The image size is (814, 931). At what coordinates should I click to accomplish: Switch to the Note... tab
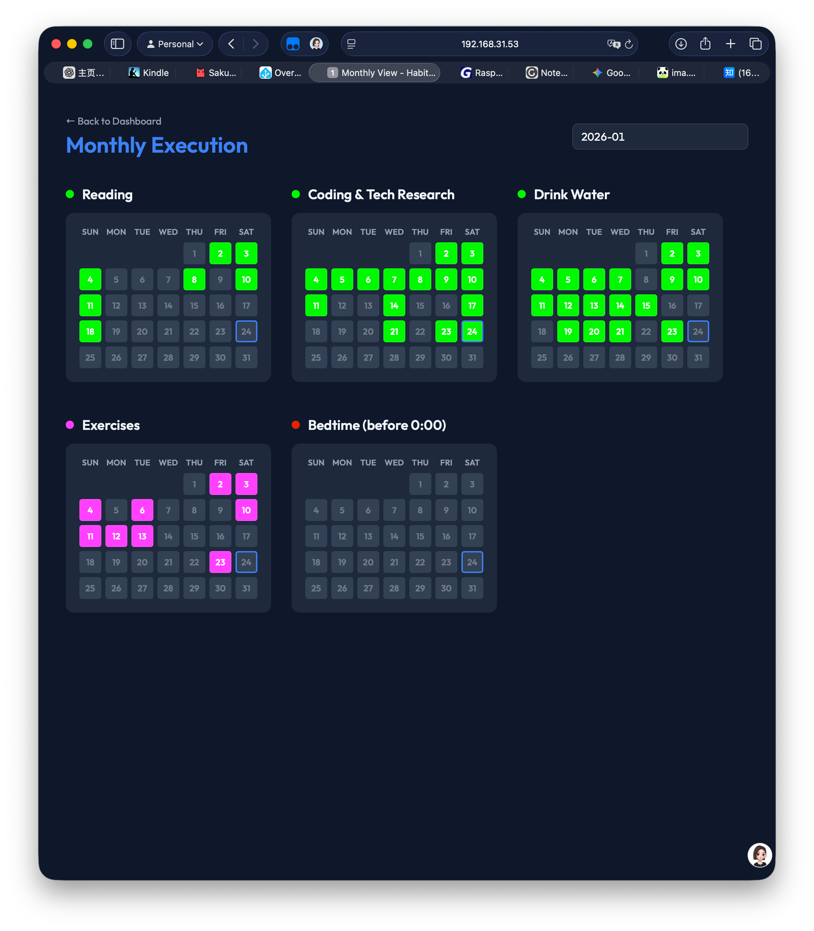click(x=547, y=73)
